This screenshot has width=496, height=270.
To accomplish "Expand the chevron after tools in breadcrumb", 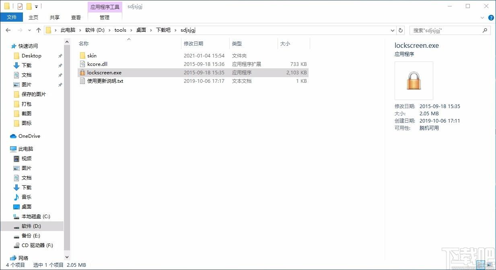I will [131, 30].
